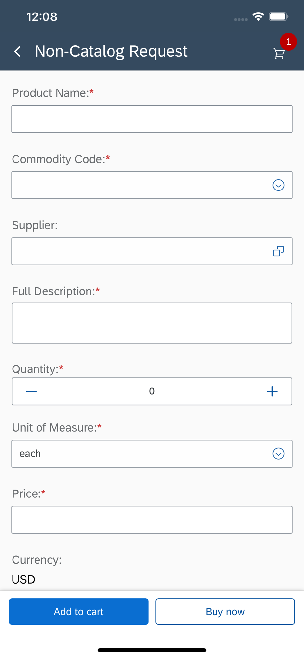
Task: Focus the Product Name input field
Action: tap(152, 119)
